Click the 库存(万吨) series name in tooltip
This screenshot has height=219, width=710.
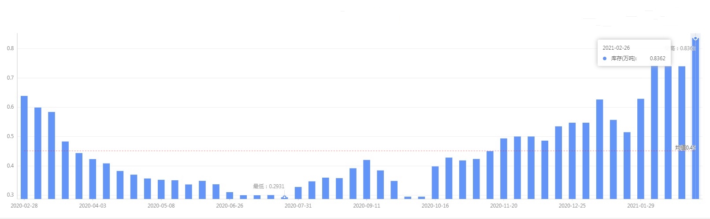coord(624,58)
